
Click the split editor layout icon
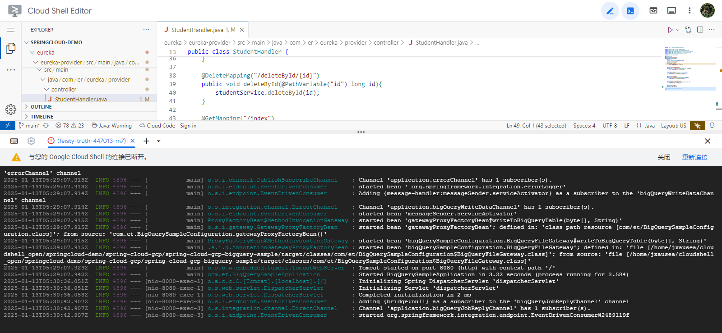[x=700, y=30]
